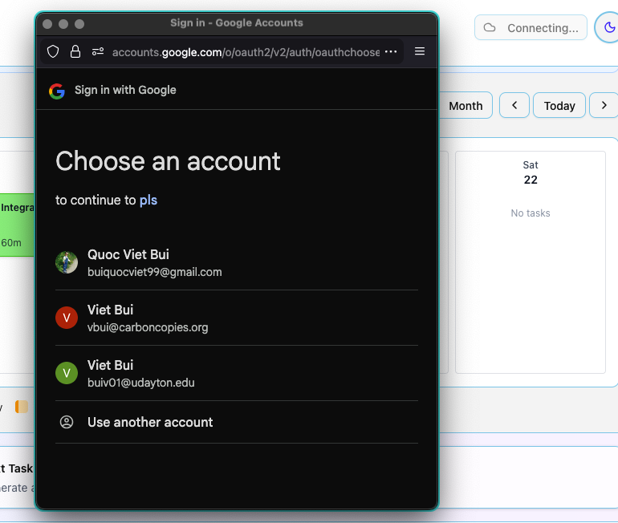This screenshot has width=618, height=523.
Task: Click the cloud icon in Connecting status
Action: pos(490,27)
